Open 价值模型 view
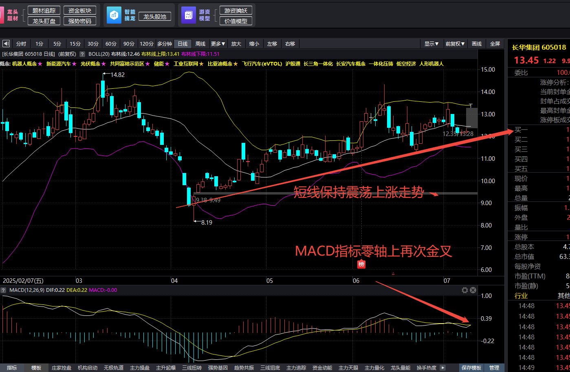 click(x=236, y=21)
